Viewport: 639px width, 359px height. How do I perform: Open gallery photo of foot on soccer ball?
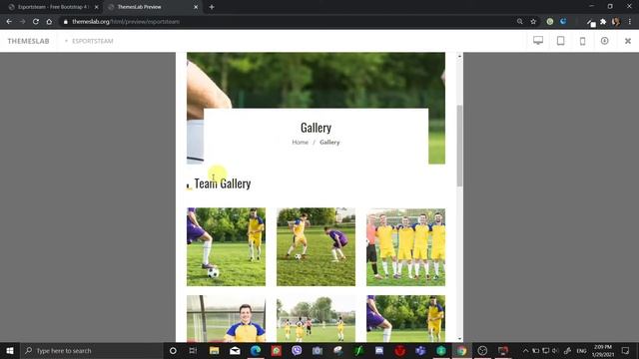point(226,246)
